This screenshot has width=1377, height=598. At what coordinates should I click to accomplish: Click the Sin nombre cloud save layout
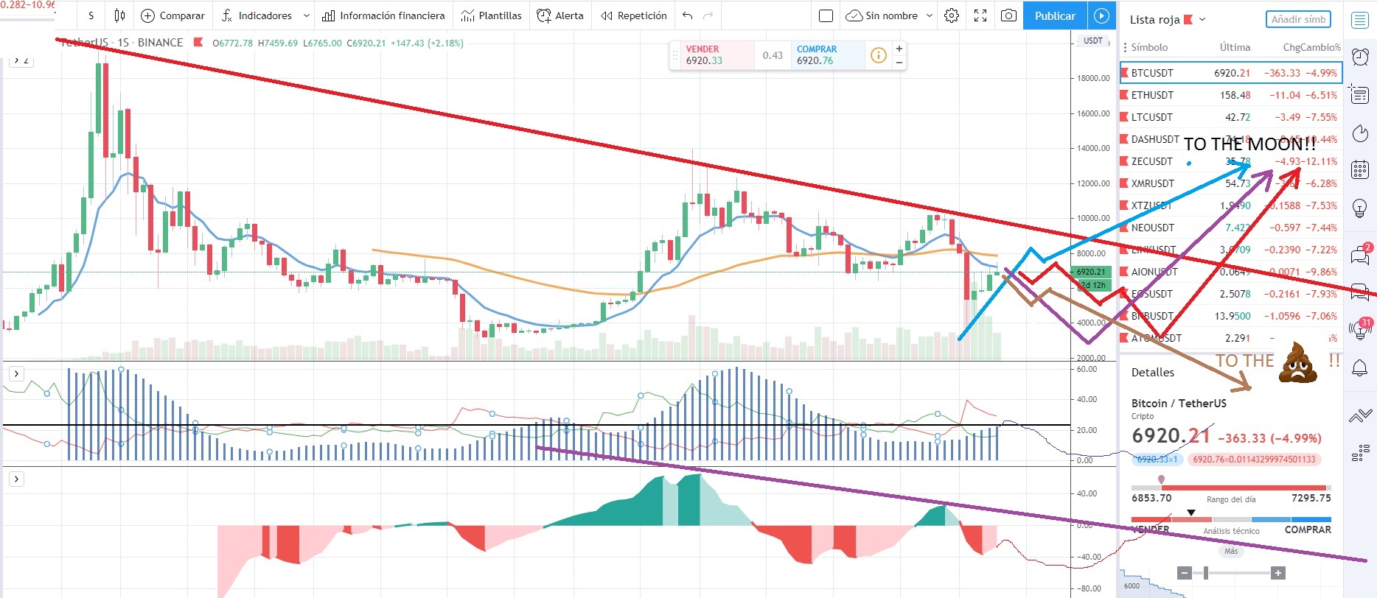pyautogui.click(x=882, y=15)
